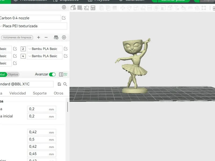Viewport: 215px width, 161px height.
Task: Edit filament 4 Bambu PLA Basic preset
Action: (66, 56)
